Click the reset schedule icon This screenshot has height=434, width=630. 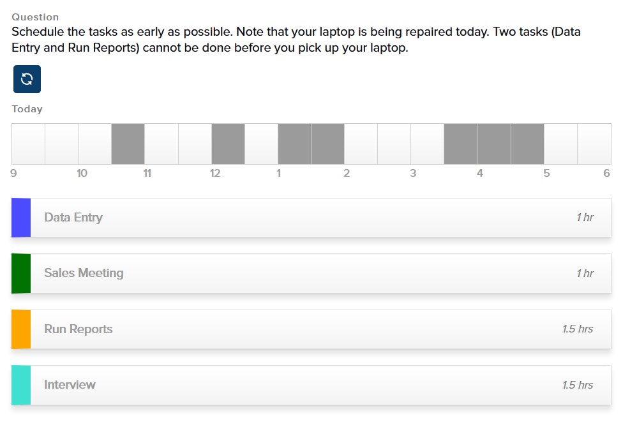click(26, 79)
